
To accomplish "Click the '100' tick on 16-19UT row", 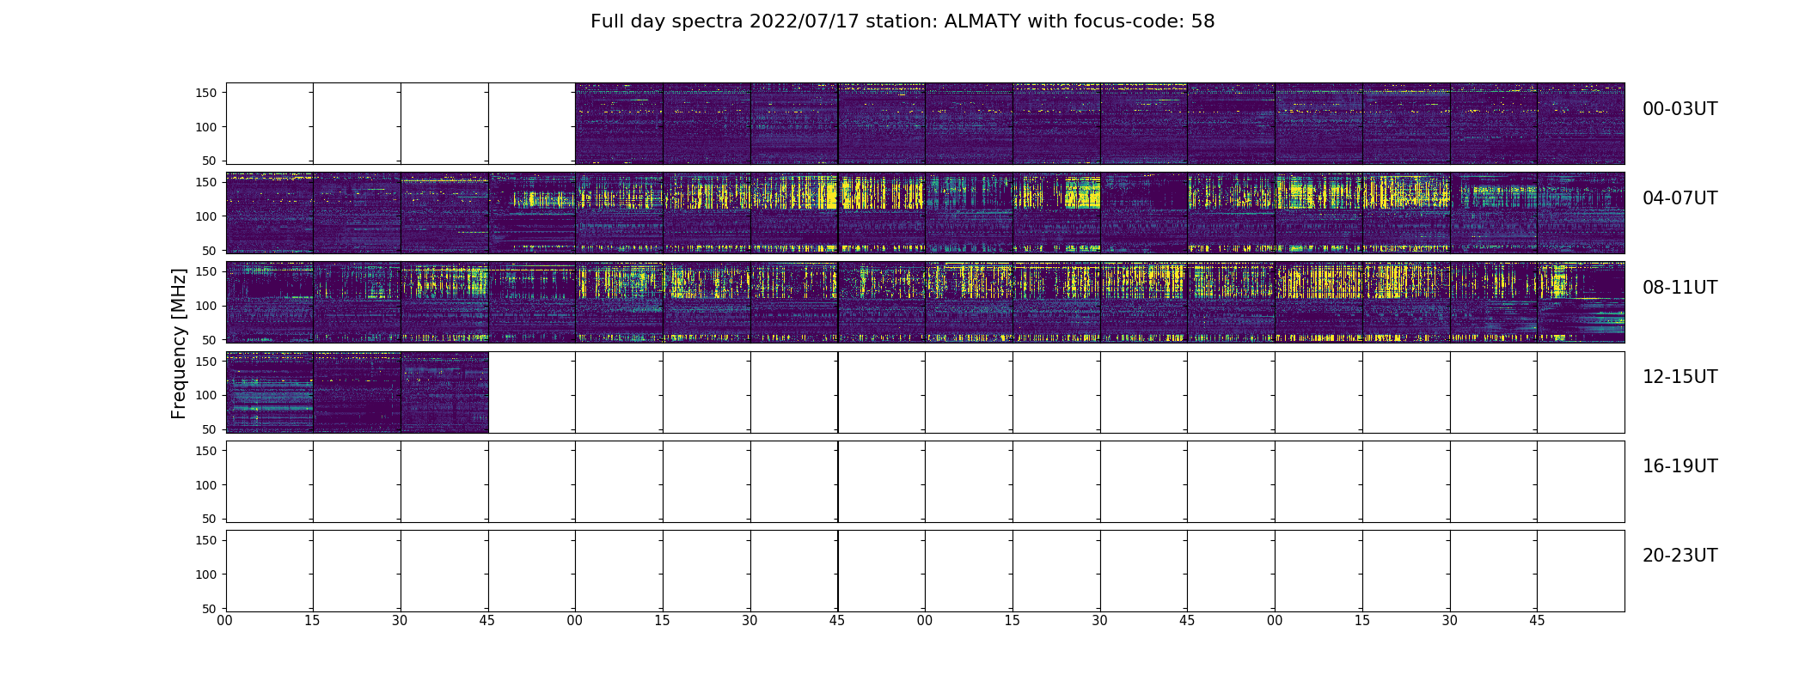I will (x=206, y=485).
